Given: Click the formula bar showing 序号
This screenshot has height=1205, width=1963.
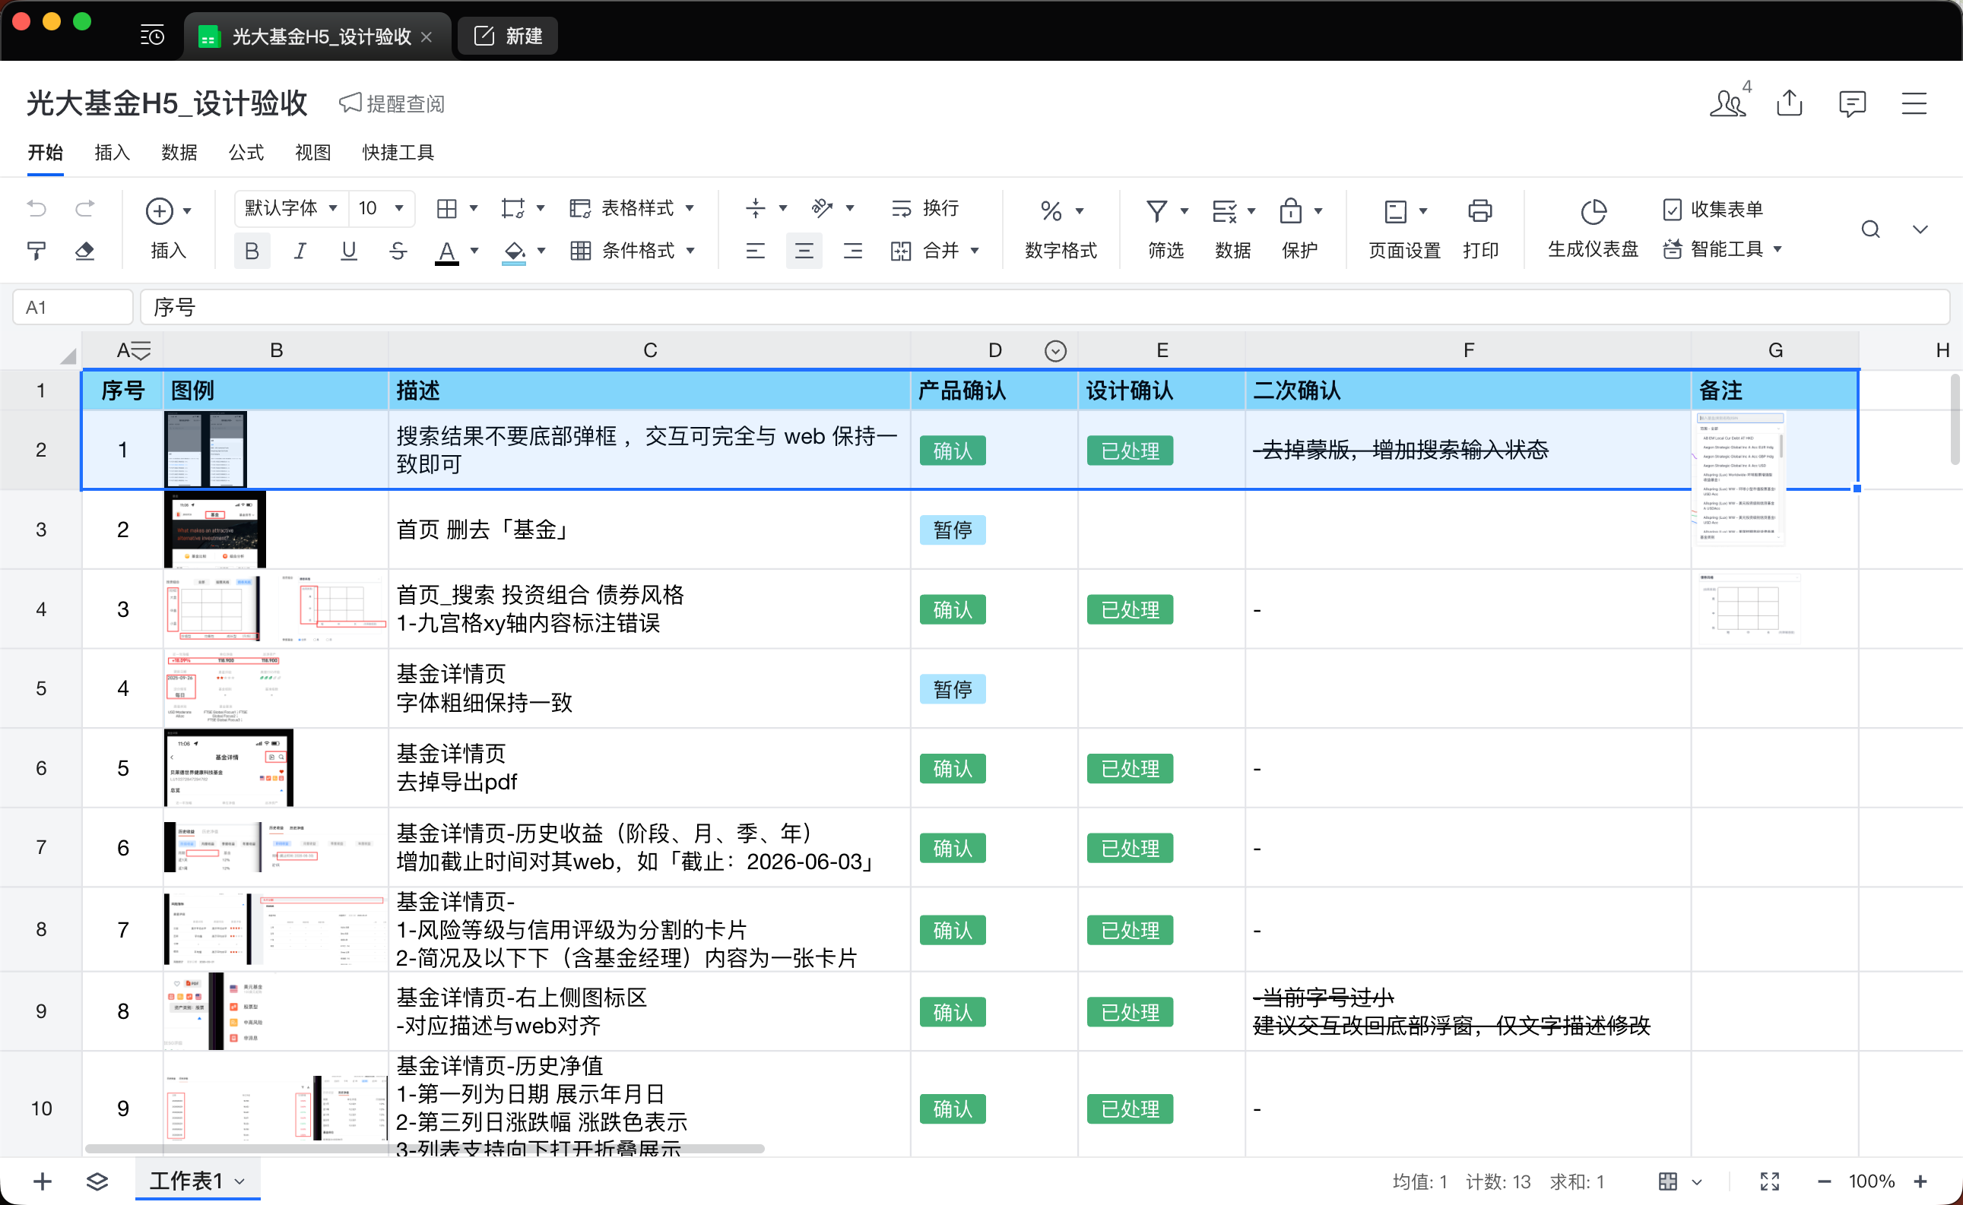Looking at the screenshot, I should 1045,308.
